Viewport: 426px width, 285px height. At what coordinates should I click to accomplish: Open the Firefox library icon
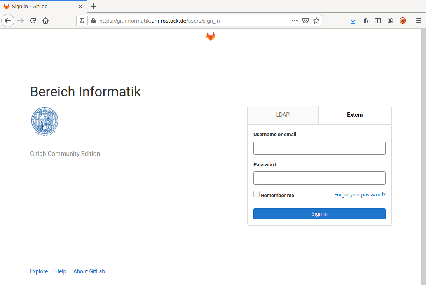(x=365, y=21)
